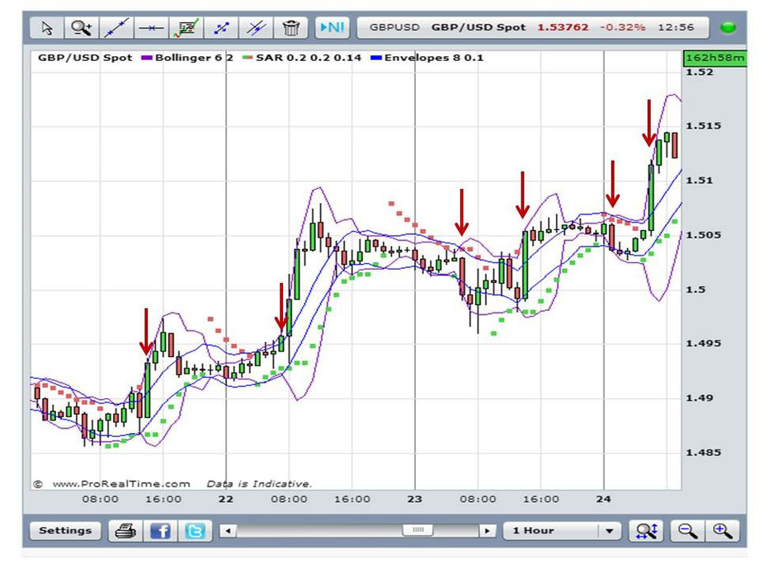The height and width of the screenshot is (569, 759).
Task: Click the blue N! news button
Action: [x=332, y=27]
